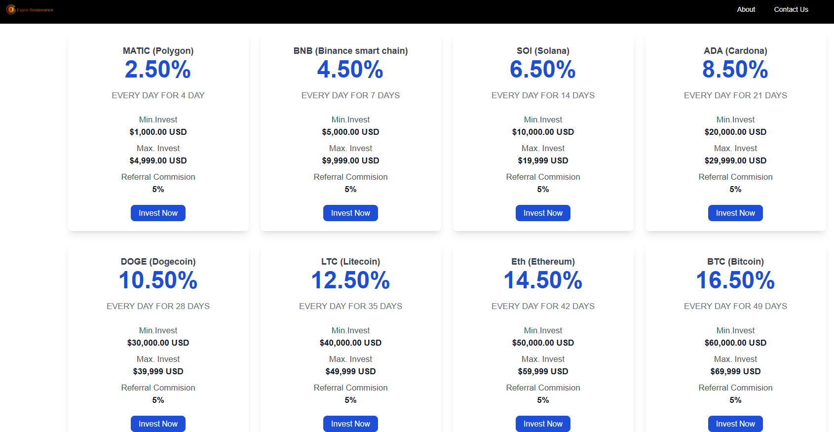Viewport: 834px width, 432px height.
Task: Invest now in the Solana plan
Action: coord(543,213)
